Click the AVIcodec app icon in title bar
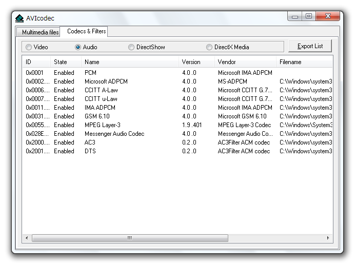The image size is (356, 266). (x=19, y=18)
